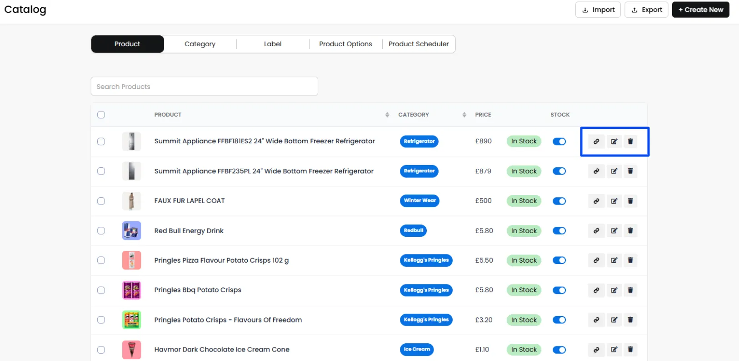Open Pringles Flavours Of Freedom thumbnail
The width and height of the screenshot is (739, 361).
click(131, 320)
